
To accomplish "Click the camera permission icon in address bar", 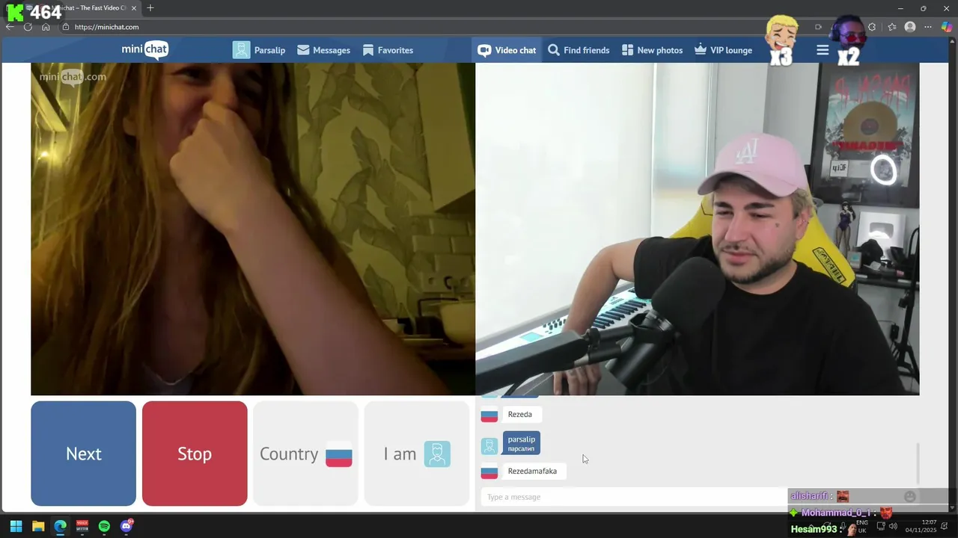I will 818,27.
